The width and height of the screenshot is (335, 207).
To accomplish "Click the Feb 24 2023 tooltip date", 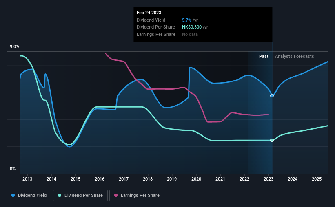I will [x=149, y=13].
